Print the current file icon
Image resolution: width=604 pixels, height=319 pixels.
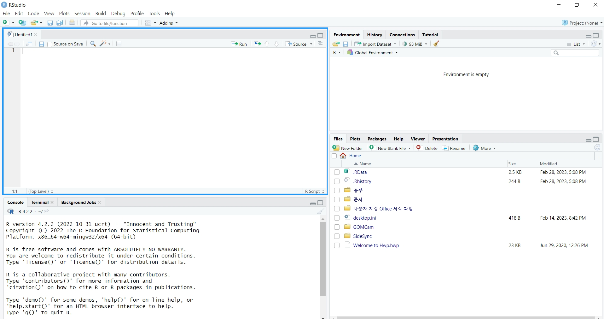pos(72,23)
